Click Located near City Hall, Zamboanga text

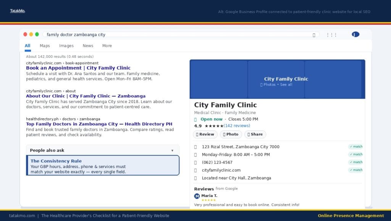(236, 178)
